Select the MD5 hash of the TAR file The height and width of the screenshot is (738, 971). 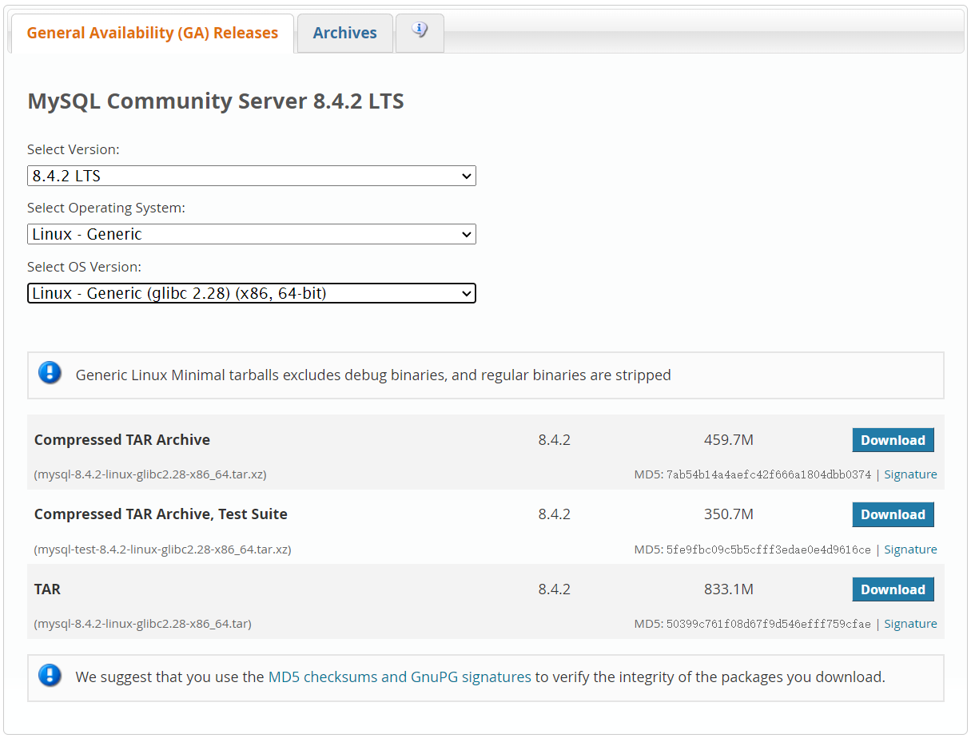[x=771, y=623]
